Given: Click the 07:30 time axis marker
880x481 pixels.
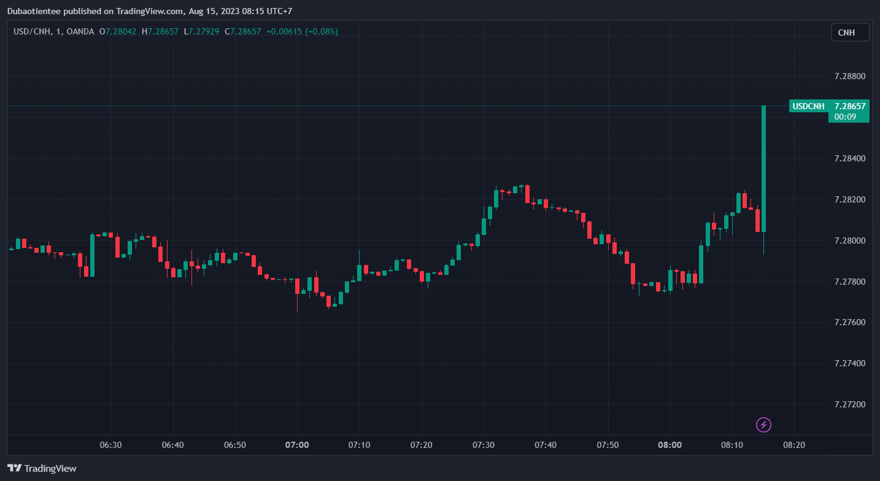Looking at the screenshot, I should [x=484, y=445].
